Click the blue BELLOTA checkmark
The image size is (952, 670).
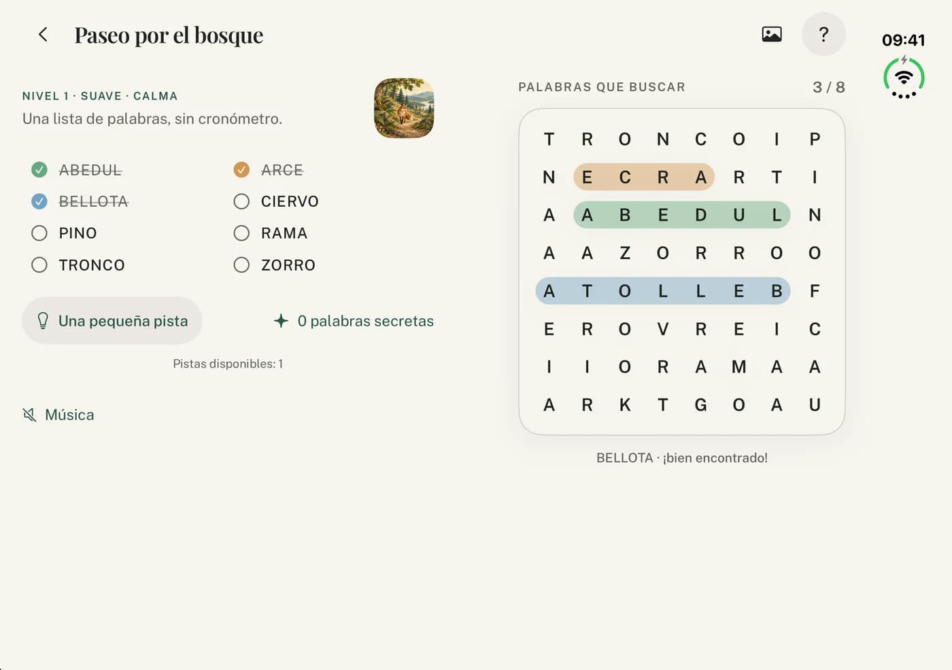point(39,201)
